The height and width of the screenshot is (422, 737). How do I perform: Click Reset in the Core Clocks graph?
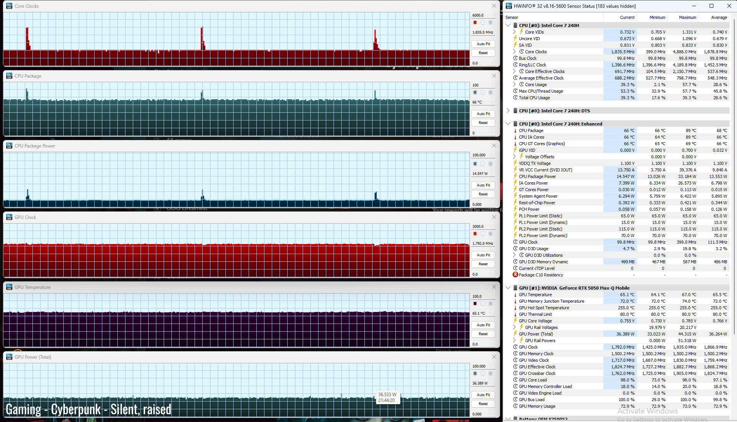coord(483,53)
